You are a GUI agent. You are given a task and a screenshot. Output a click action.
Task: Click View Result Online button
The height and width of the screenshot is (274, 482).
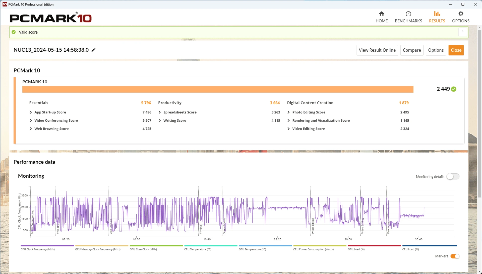coord(377,50)
